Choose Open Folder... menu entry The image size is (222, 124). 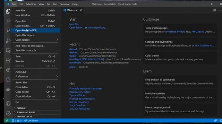click(35, 26)
